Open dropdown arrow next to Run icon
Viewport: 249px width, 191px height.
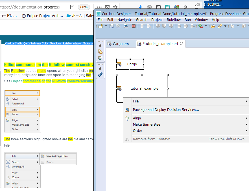click(206, 26)
